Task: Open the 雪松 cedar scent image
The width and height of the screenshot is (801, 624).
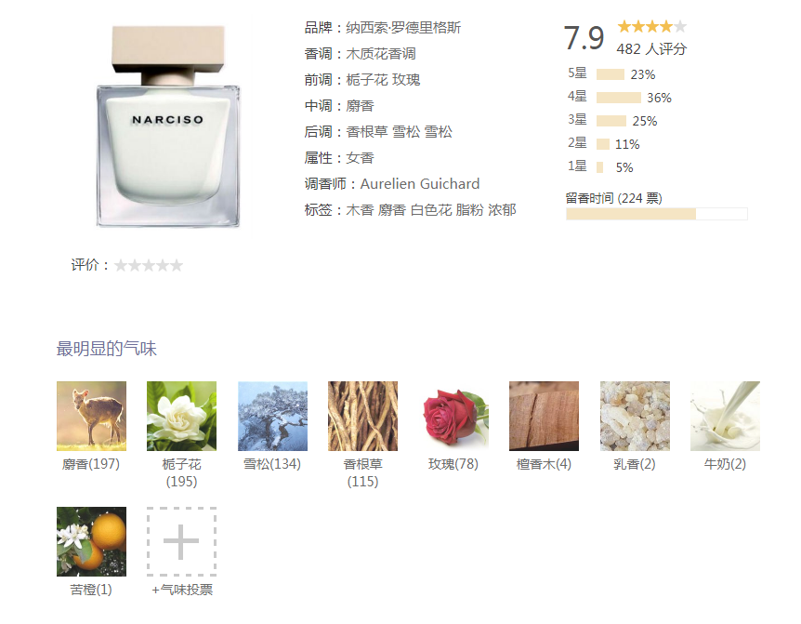Action: [272, 416]
